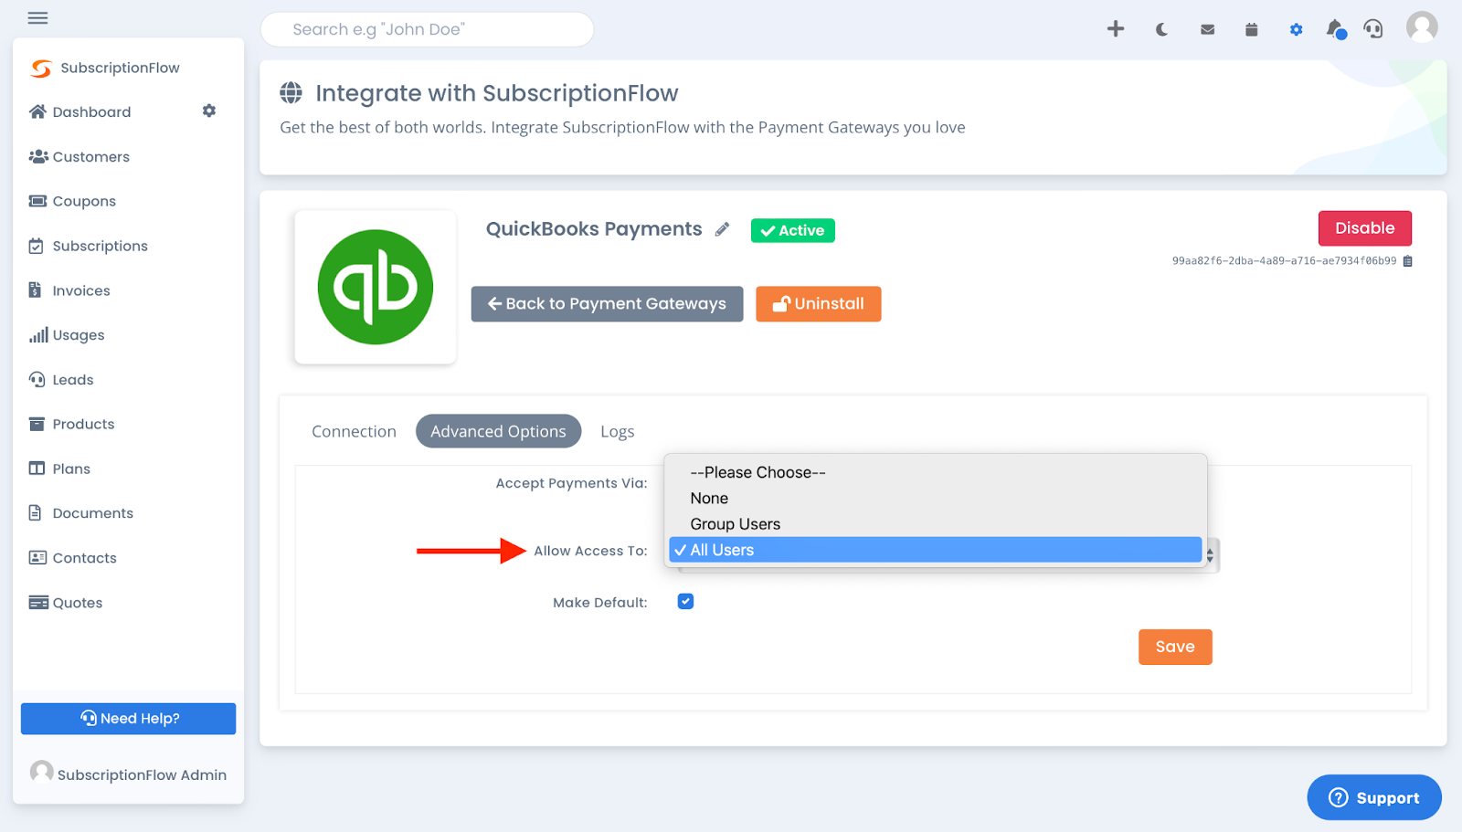Open the calendar icon in top bar
This screenshot has width=1462, height=832.
pos(1251,29)
